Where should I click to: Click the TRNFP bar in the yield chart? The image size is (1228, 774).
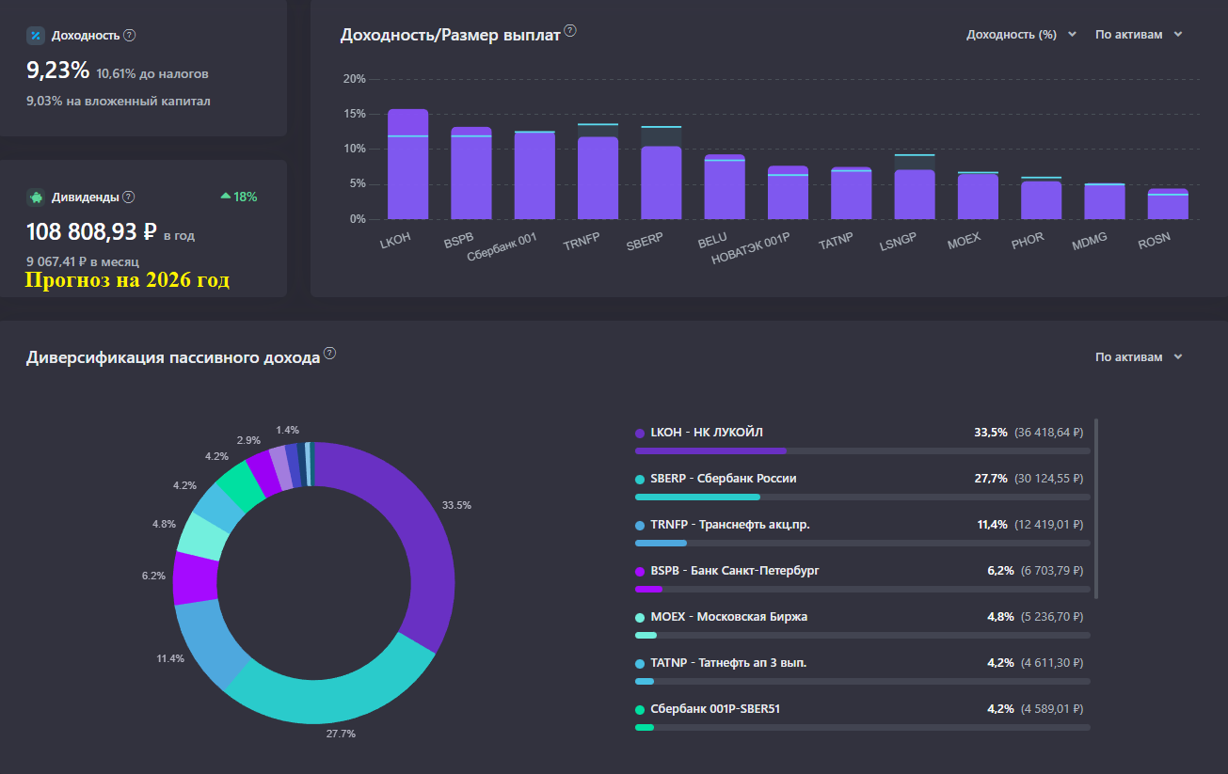(x=598, y=179)
